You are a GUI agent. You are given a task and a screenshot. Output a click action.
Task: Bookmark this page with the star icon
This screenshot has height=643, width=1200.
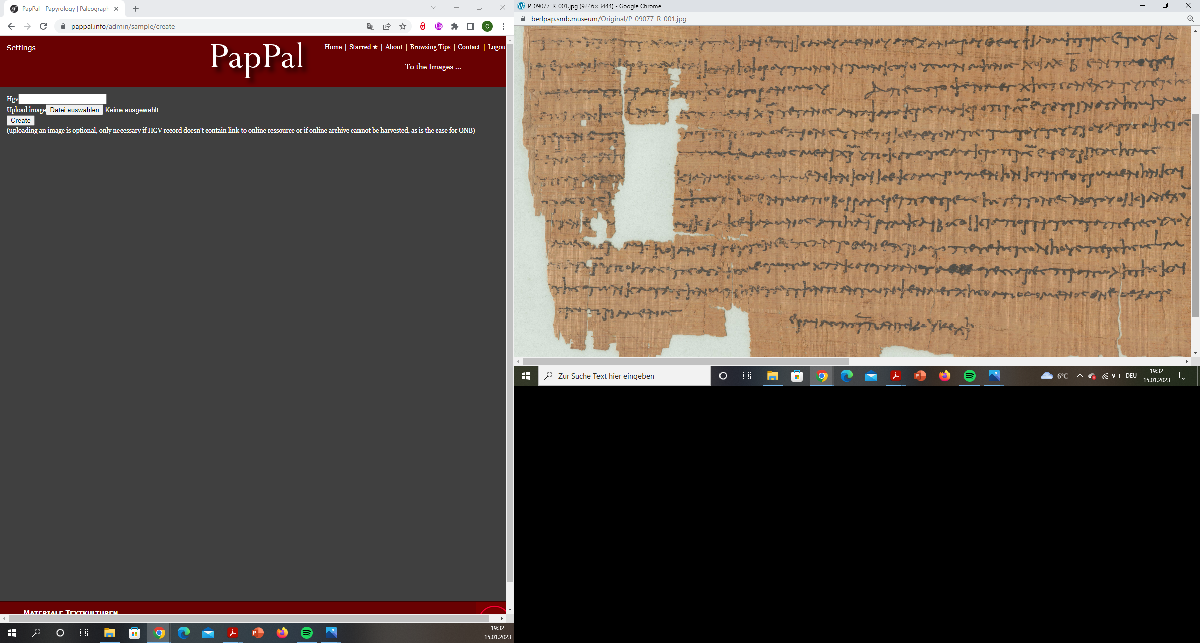[x=403, y=26]
